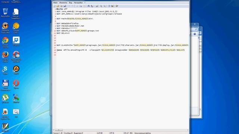
Task: Click the Paste icon in editor toolbar
Action: (x=84, y=6)
